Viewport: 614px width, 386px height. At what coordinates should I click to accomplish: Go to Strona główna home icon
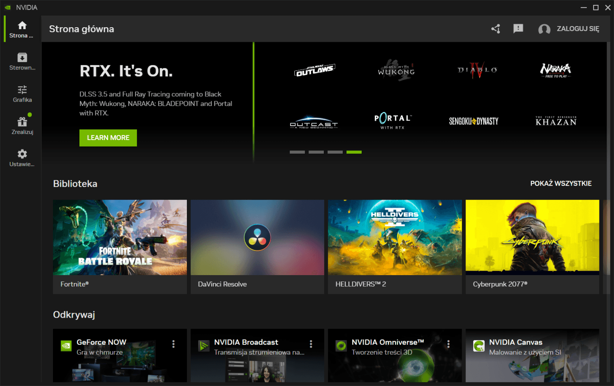point(22,29)
